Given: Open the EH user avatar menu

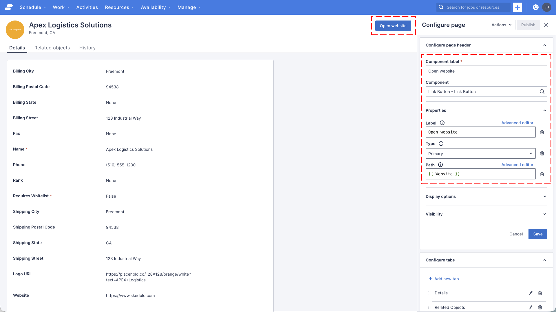Looking at the screenshot, I should click(547, 7).
